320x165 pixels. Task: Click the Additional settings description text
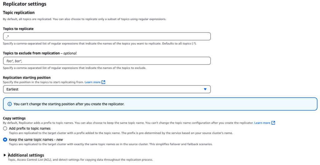click(80, 160)
